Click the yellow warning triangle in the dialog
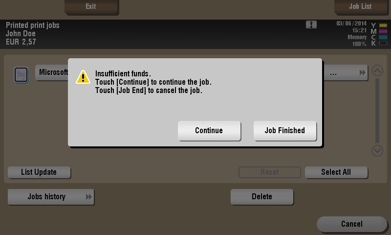 83,77
